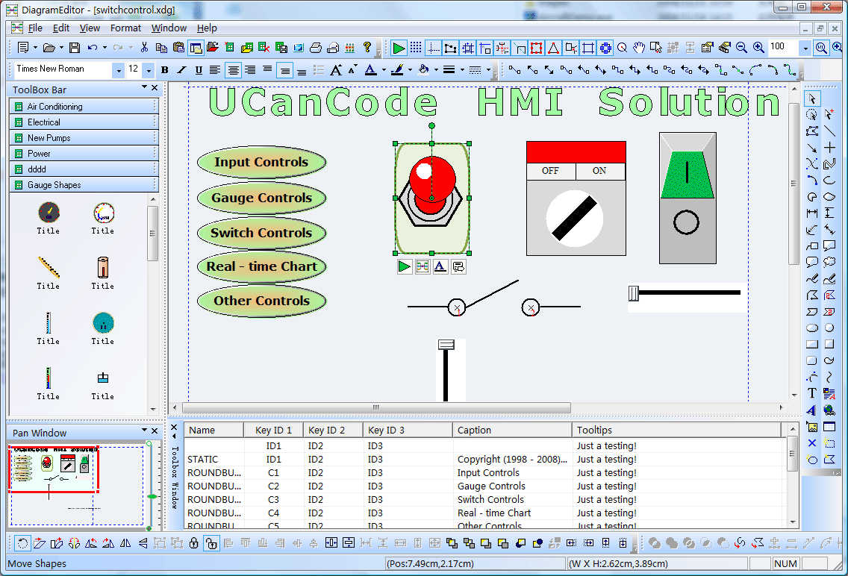Viewport: 848px width, 576px height.
Task: Open the font size 12 dropdown
Action: pos(149,69)
